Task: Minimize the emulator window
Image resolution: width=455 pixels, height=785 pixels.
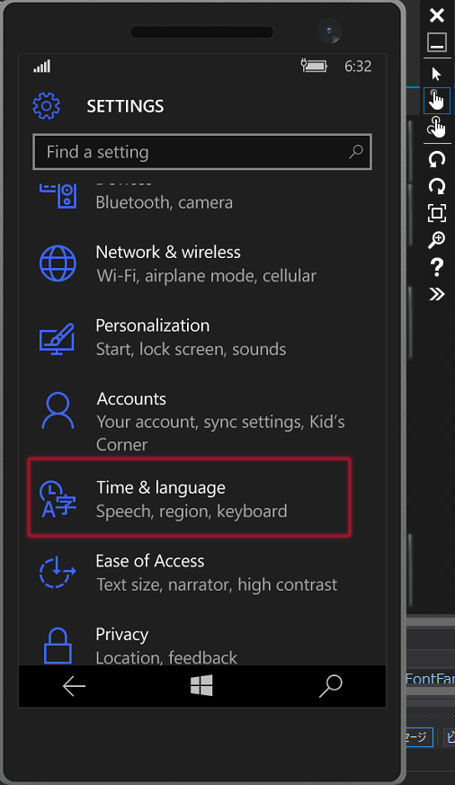Action: 436,42
